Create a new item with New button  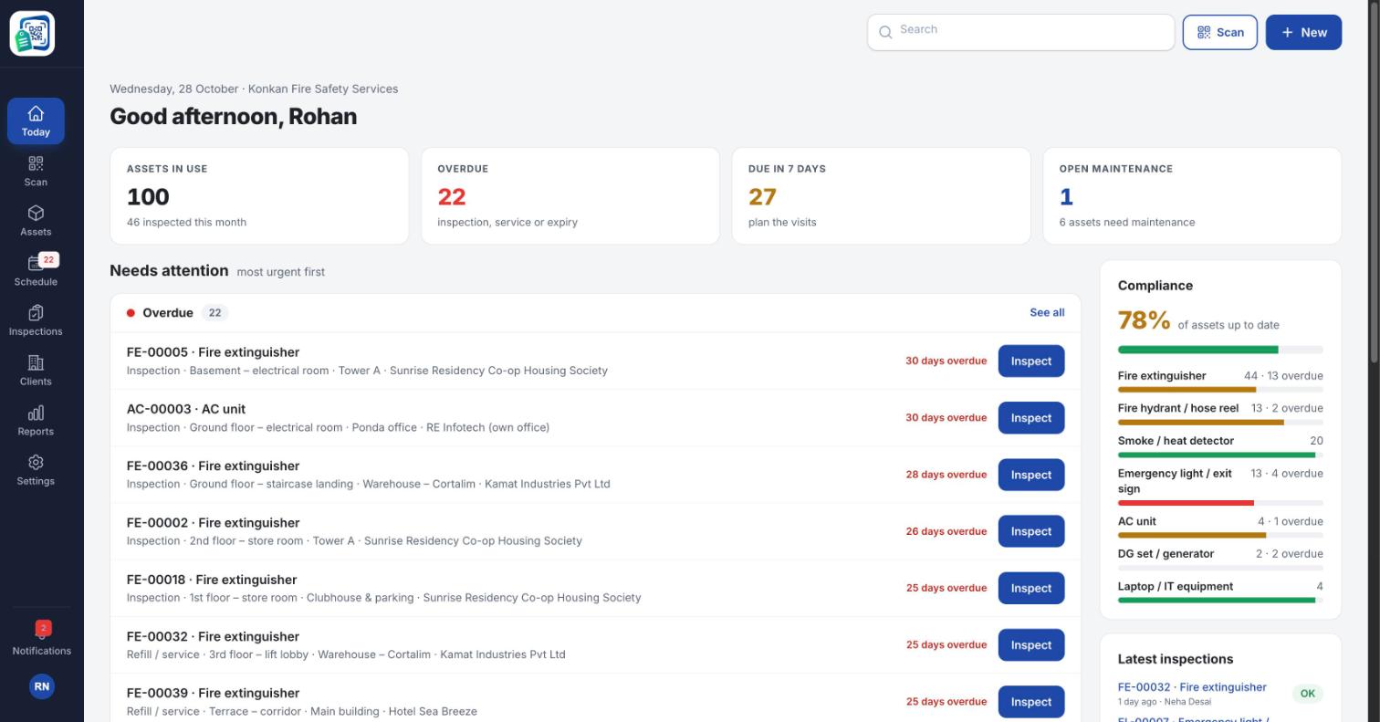click(x=1303, y=32)
